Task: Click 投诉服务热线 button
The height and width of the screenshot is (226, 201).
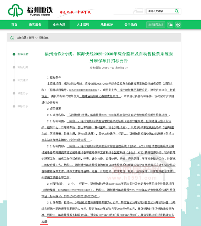Action: (x=156, y=25)
